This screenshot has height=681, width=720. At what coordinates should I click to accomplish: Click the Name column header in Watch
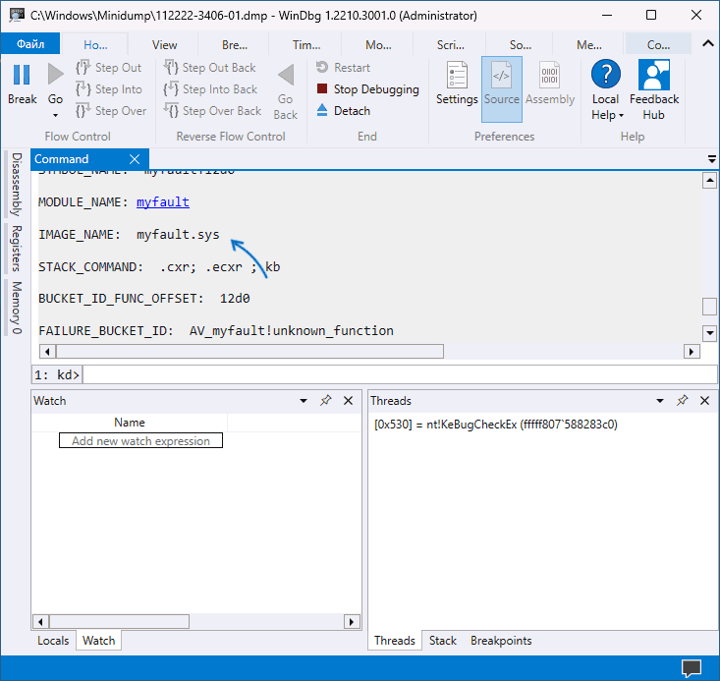coord(130,423)
